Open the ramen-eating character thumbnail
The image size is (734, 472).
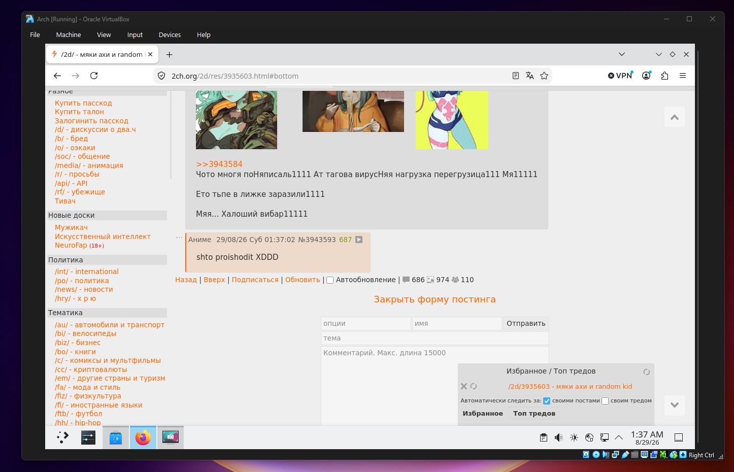tap(353, 111)
